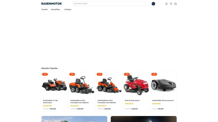Open the Topseller menu item
Screen dimensions: 218x122
point(45,9)
